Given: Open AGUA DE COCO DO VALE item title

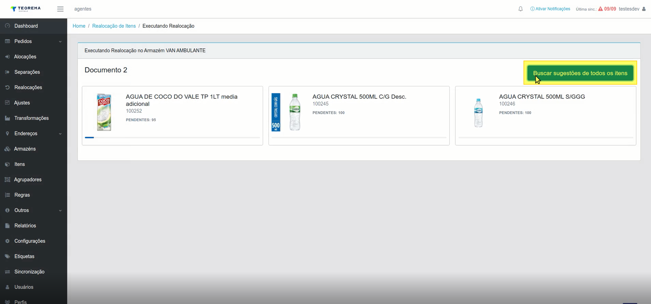Looking at the screenshot, I should click(x=182, y=100).
